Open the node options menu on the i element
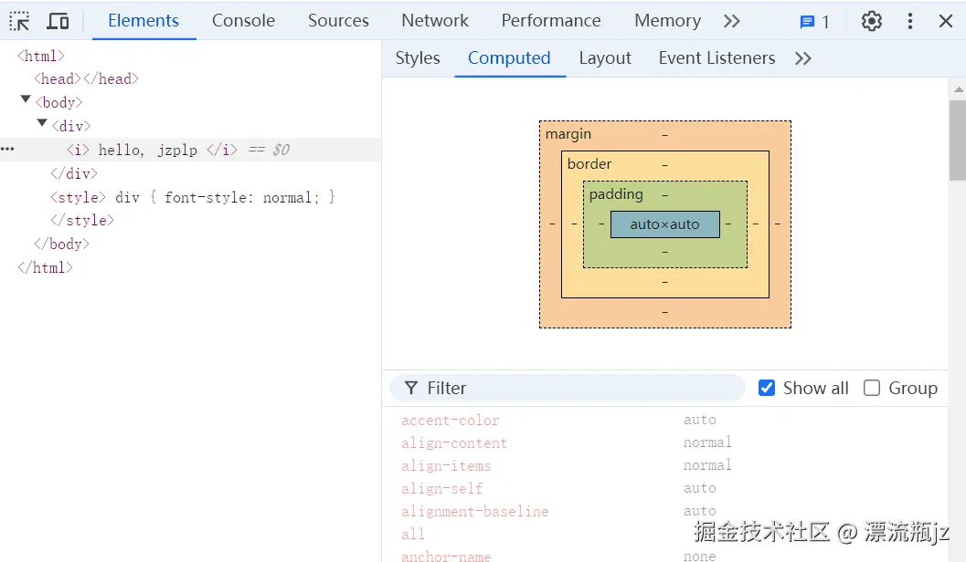 pos(9,150)
